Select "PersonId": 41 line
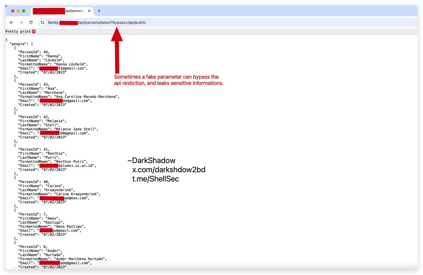 [x=34, y=149]
